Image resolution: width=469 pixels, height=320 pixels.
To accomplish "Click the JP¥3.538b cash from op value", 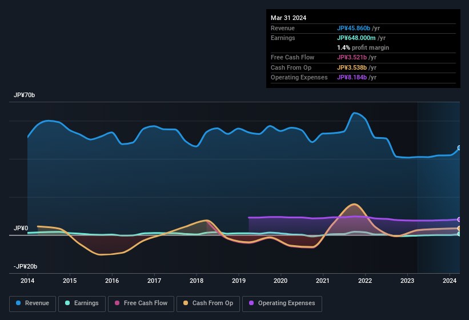I will 352,67.
